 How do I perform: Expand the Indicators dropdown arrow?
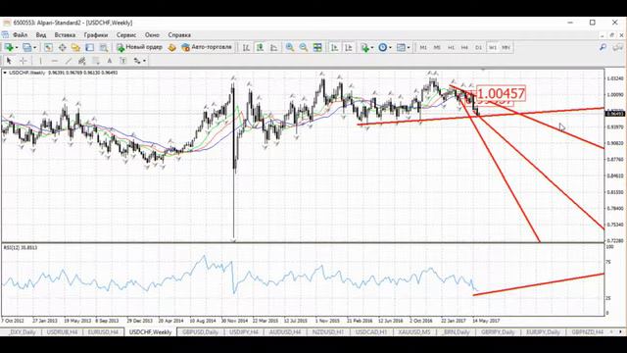[x=372, y=48]
